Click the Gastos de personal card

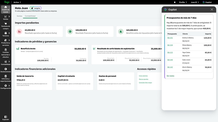(x=116, y=81)
